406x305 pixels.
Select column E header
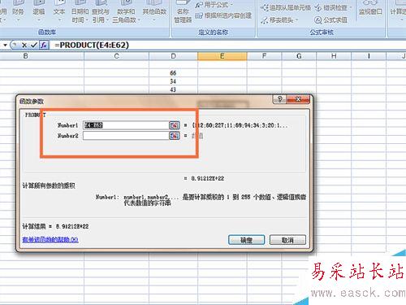(222, 56)
